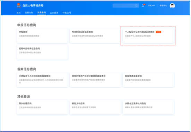The height and width of the screenshot is (132, 191).
Task: Open the 帮助中心 link
Action: [x=163, y=6]
